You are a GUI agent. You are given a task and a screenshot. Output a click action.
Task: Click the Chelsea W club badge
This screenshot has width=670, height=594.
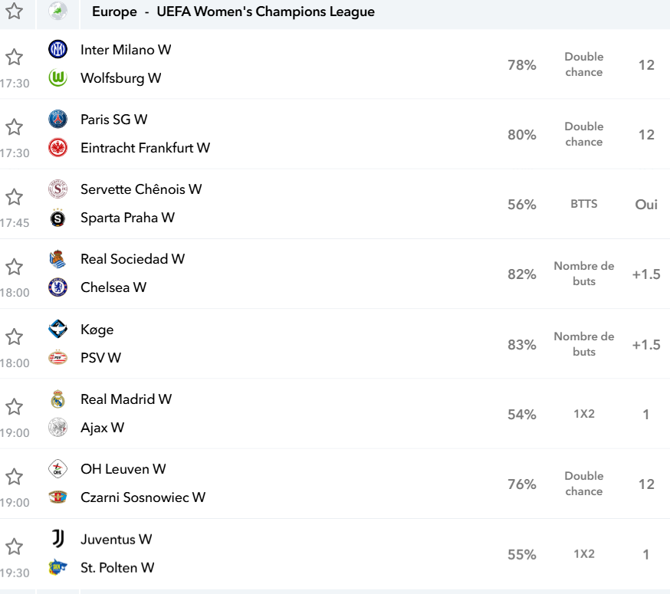[57, 287]
